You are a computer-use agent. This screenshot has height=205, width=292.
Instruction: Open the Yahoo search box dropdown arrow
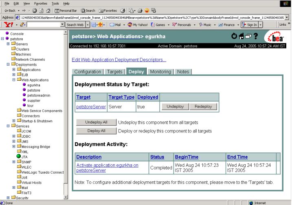(x=62, y=24)
